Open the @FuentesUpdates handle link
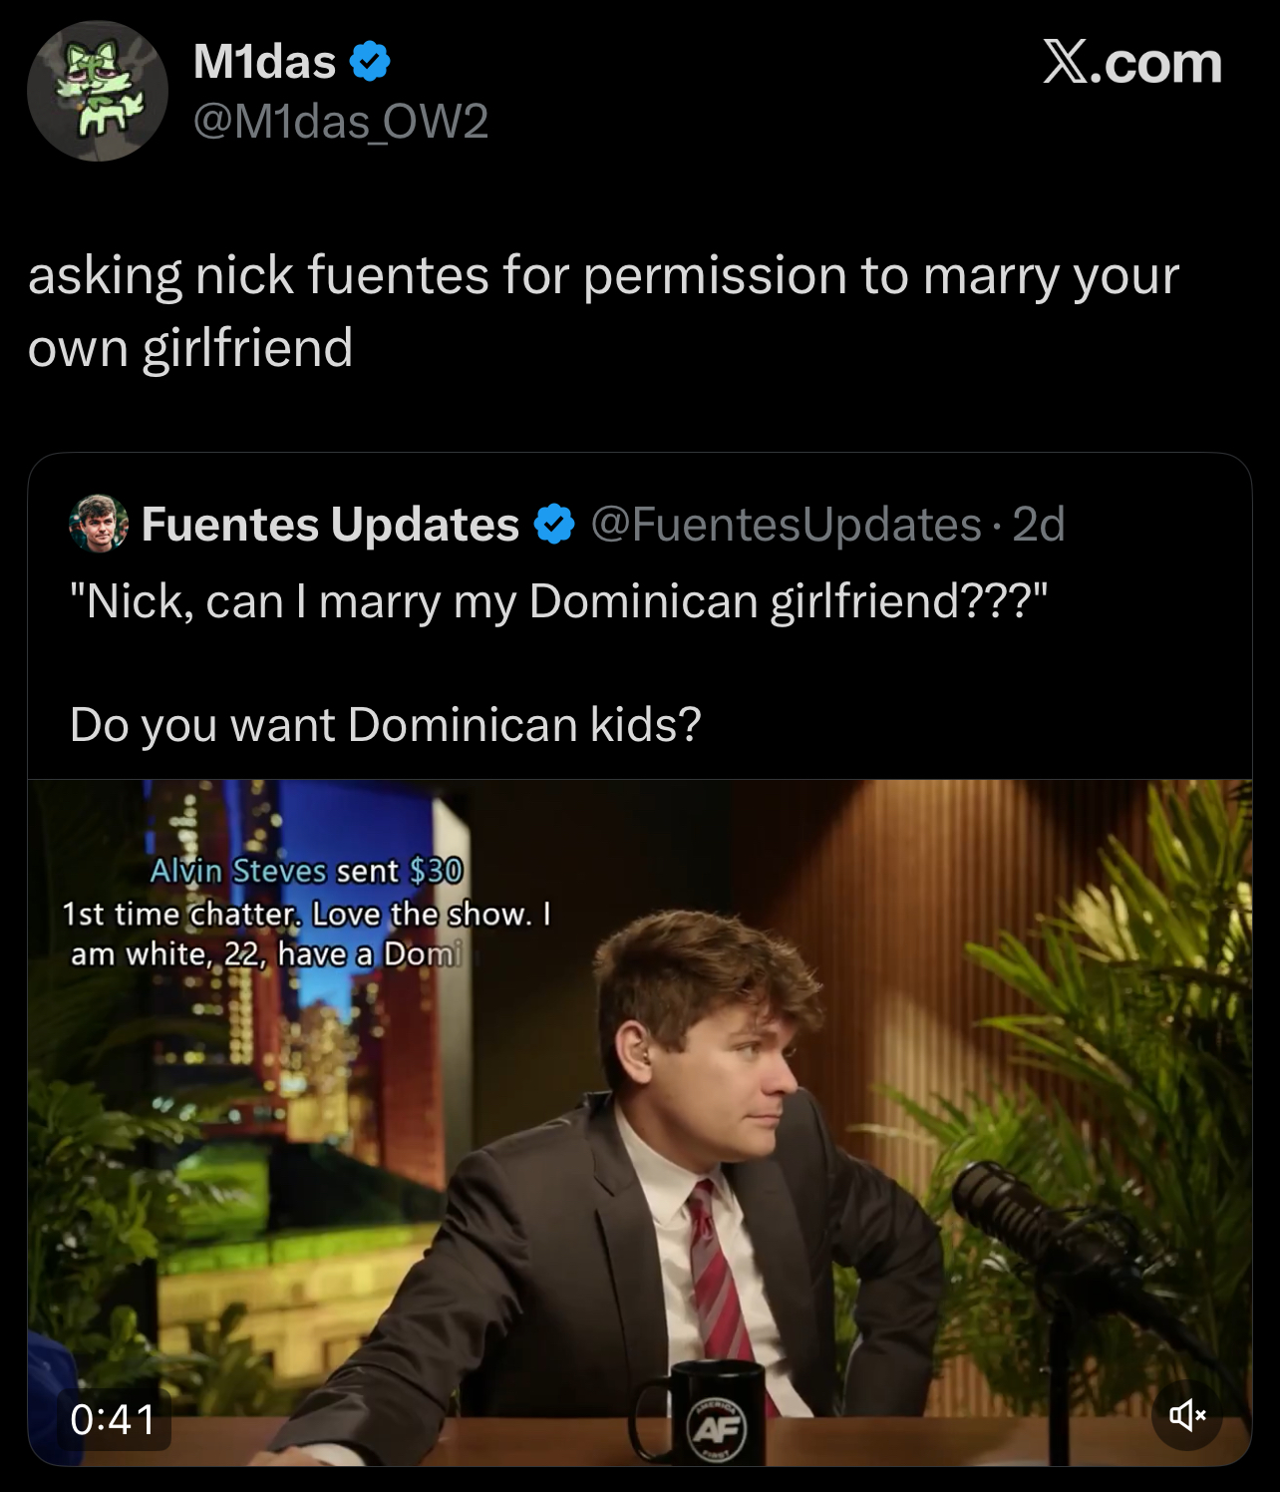The image size is (1280, 1492). click(x=787, y=525)
